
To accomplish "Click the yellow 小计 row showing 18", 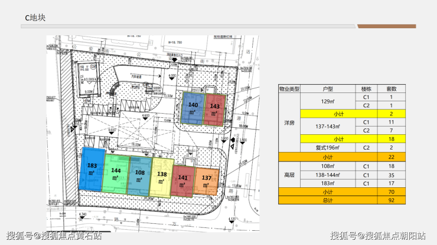I will click(x=353, y=139).
